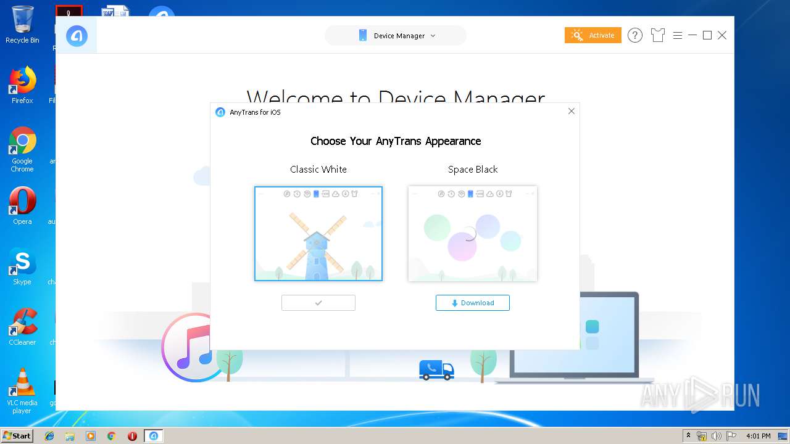790x444 pixels.
Task: Open the media player taskbar icon
Action: pyautogui.click(x=91, y=436)
